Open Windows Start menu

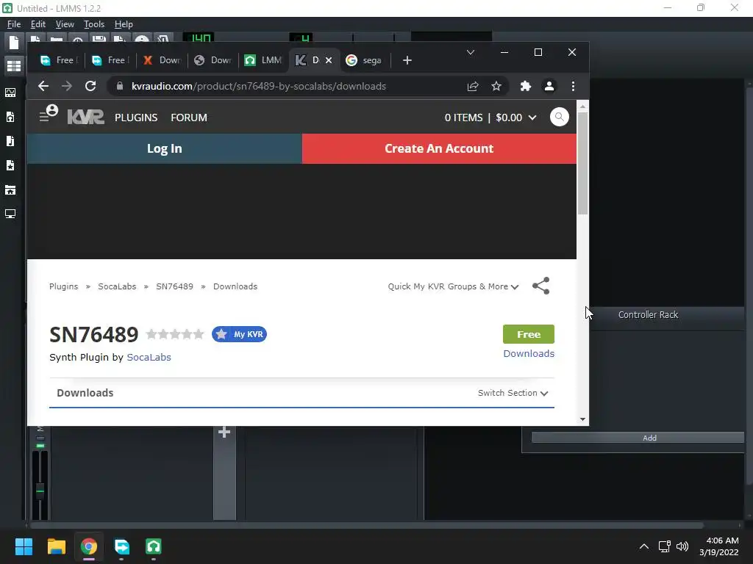pos(24,546)
